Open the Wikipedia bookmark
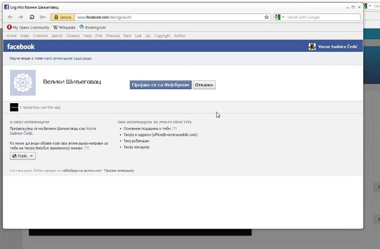This screenshot has width=380, height=249. coord(64,28)
